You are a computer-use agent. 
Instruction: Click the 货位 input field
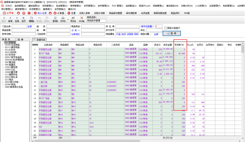tap(154, 30)
